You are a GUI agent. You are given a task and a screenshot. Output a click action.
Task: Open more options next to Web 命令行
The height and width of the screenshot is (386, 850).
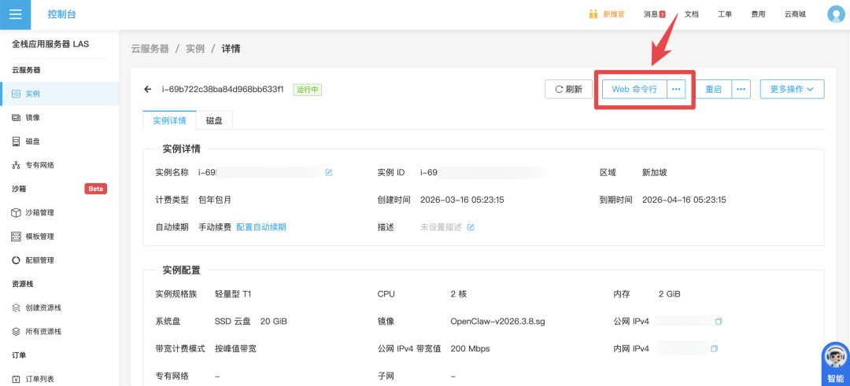point(676,89)
